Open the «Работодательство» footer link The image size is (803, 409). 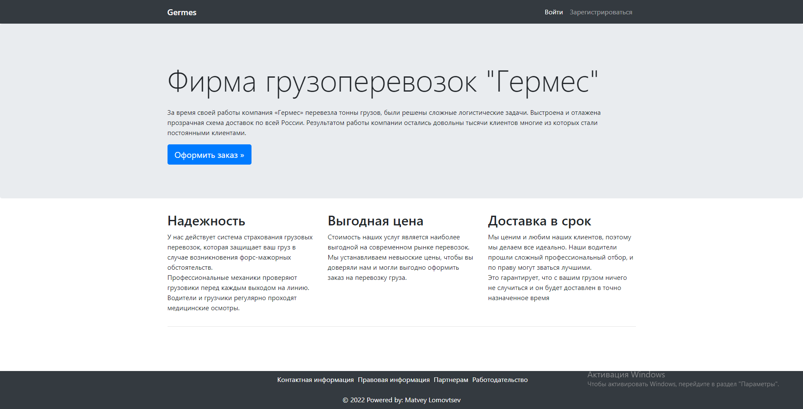500,379
